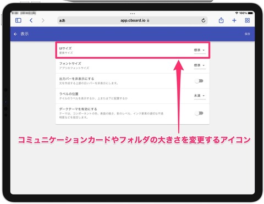Select the ラベルの位置 setting label
The height and width of the screenshot is (204, 264).
[x=69, y=94]
